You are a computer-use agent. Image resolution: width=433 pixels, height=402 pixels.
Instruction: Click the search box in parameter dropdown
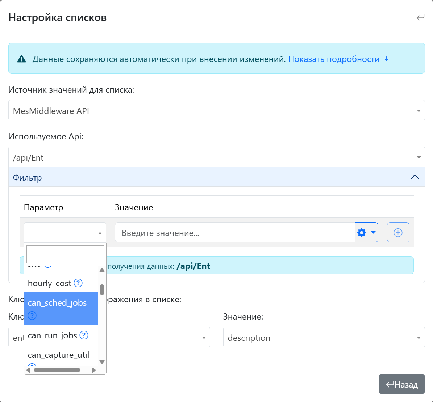[65, 254]
